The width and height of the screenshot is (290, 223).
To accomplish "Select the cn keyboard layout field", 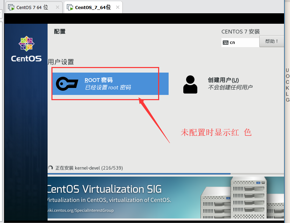I will [240, 43].
